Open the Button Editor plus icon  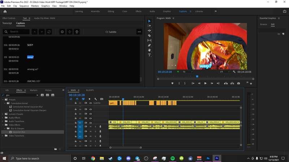pyautogui.click(x=251, y=84)
